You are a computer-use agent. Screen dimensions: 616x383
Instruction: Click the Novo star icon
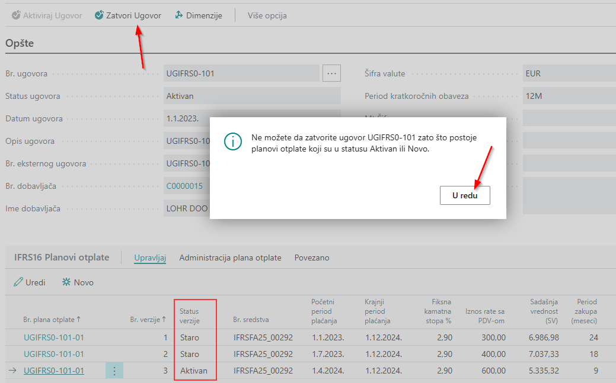point(66,282)
